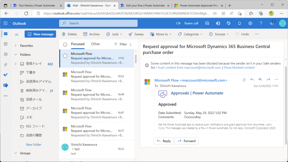Compose a New message

[40, 34]
